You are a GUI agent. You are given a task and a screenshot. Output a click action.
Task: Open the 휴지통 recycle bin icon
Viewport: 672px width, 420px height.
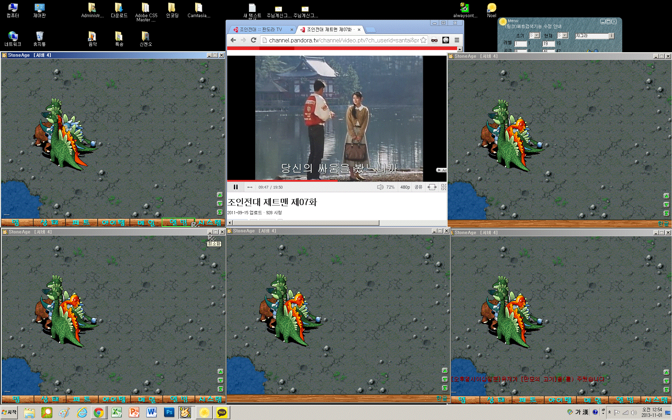39,39
